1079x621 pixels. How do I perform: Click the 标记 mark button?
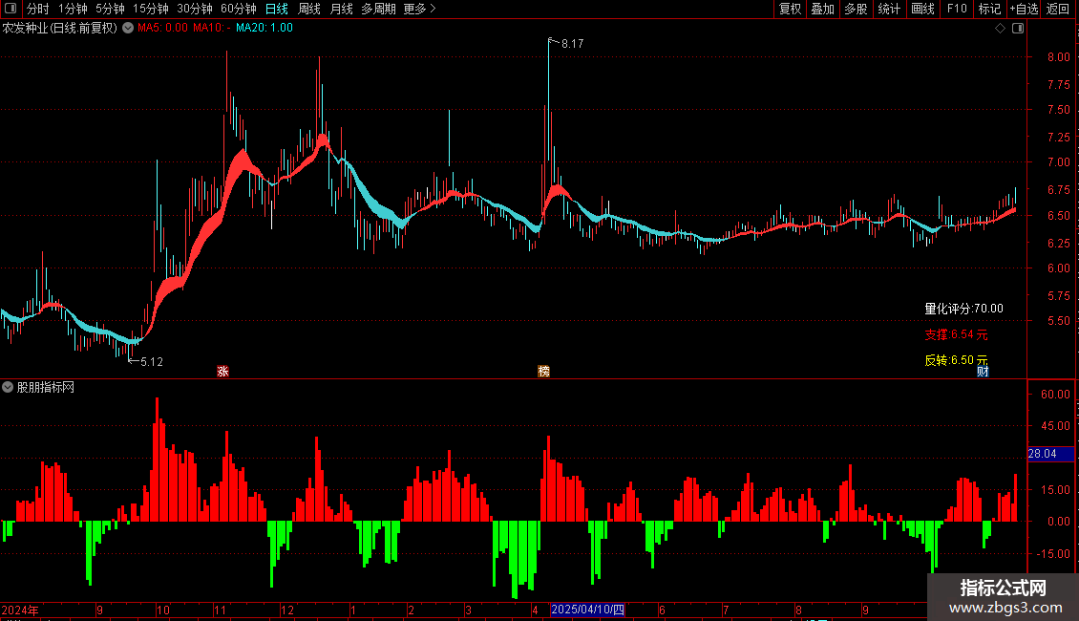[989, 9]
